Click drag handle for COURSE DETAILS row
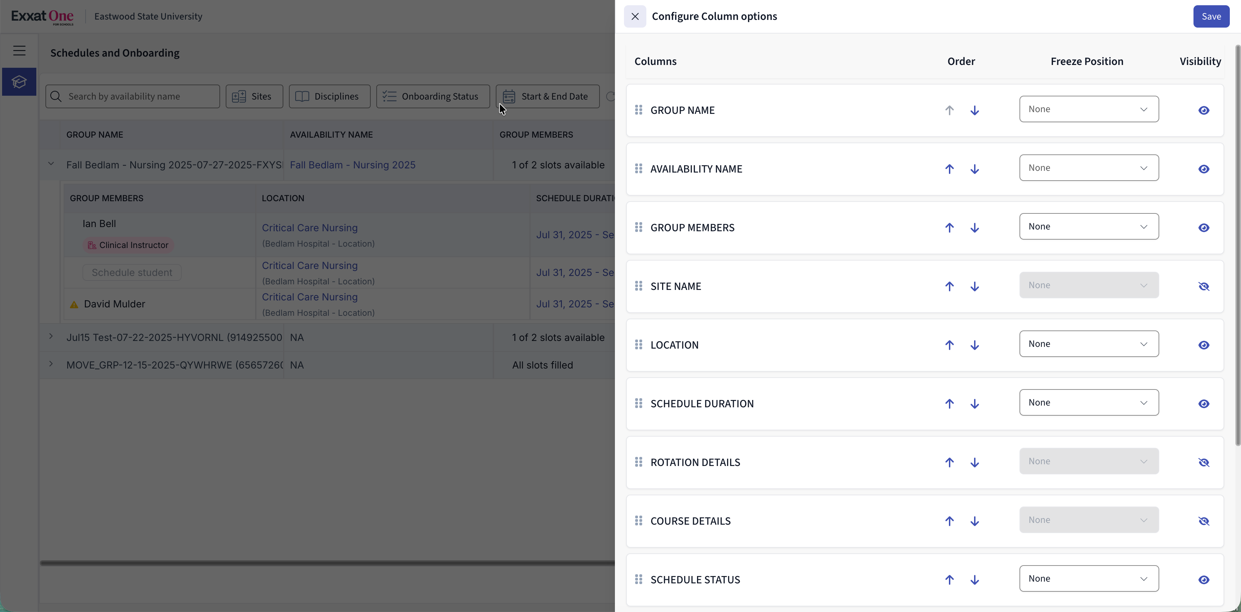This screenshot has width=1241, height=612. coord(638,520)
